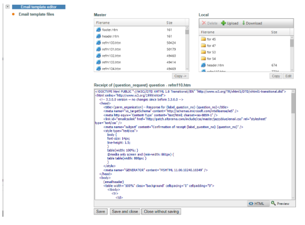Copy selected Master file to Local with Copy ->

click(x=180, y=76)
